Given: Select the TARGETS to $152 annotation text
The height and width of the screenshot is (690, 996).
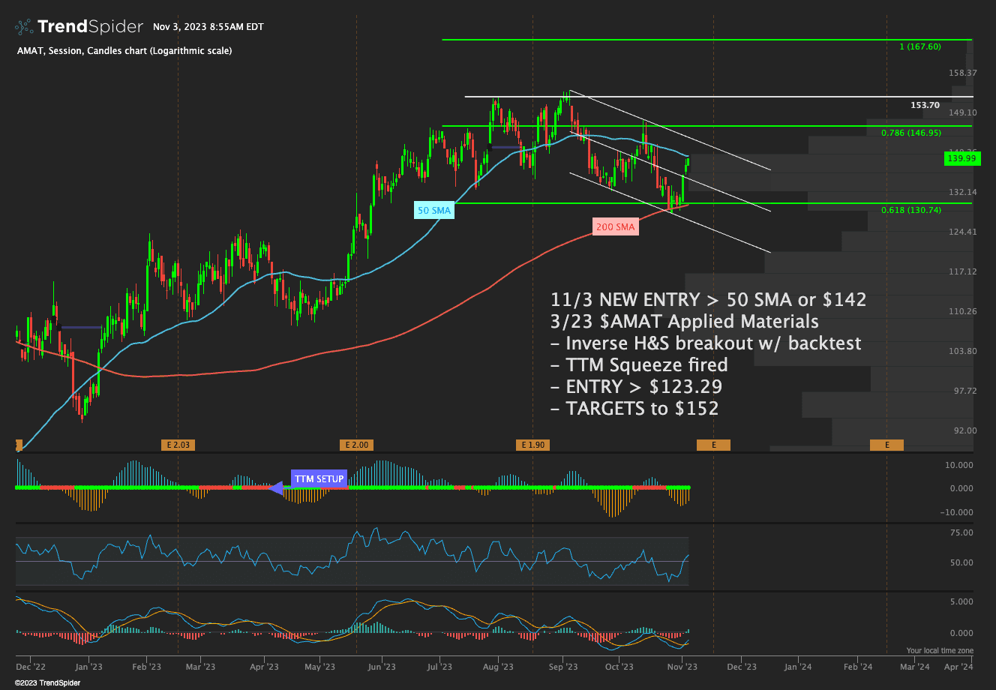Looking at the screenshot, I should [x=634, y=409].
